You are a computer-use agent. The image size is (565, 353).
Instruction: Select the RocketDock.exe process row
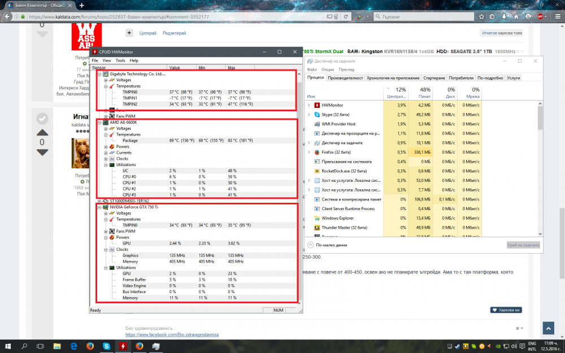click(394, 171)
